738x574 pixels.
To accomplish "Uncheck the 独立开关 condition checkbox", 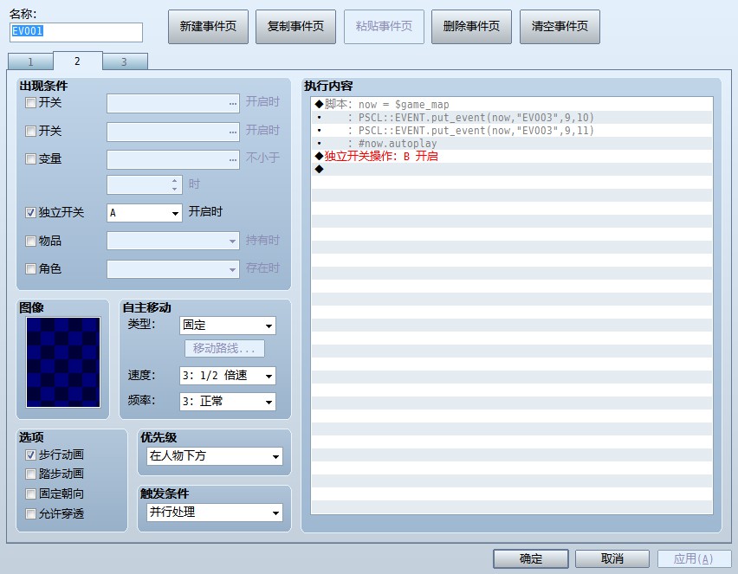I will [30, 213].
